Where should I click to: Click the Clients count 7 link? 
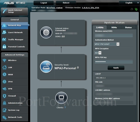tap(65, 108)
